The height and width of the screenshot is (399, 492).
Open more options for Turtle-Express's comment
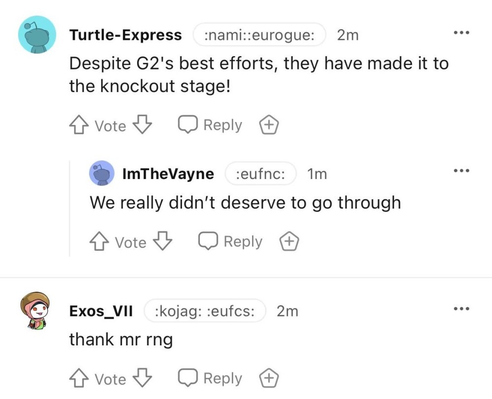click(x=461, y=33)
